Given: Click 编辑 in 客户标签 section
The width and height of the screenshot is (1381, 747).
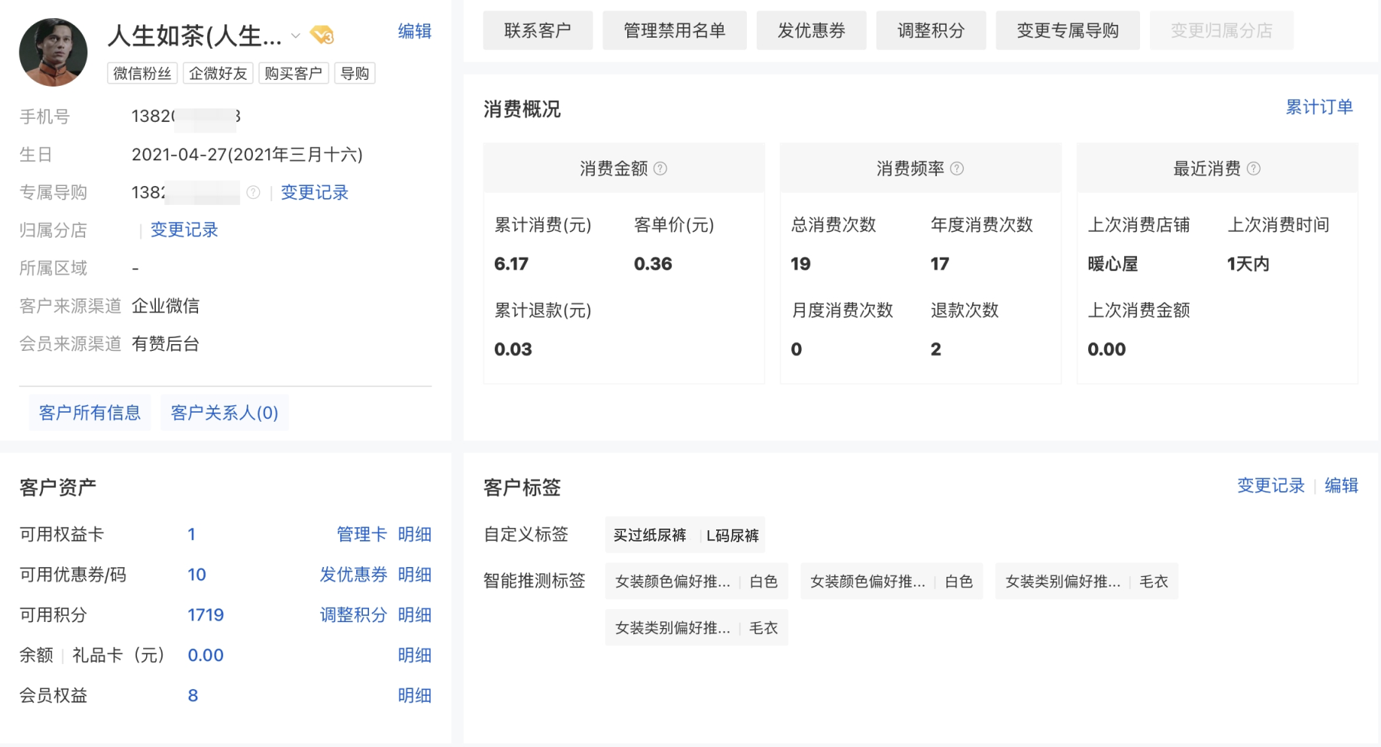Looking at the screenshot, I should (1341, 486).
